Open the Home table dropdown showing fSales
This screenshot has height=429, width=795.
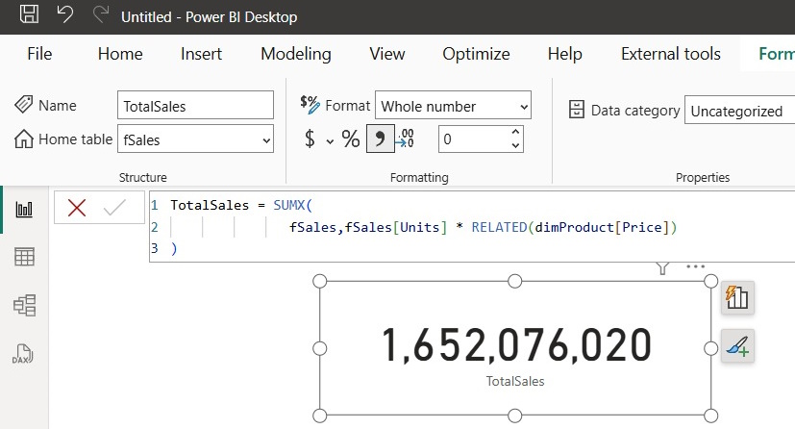[x=195, y=139]
